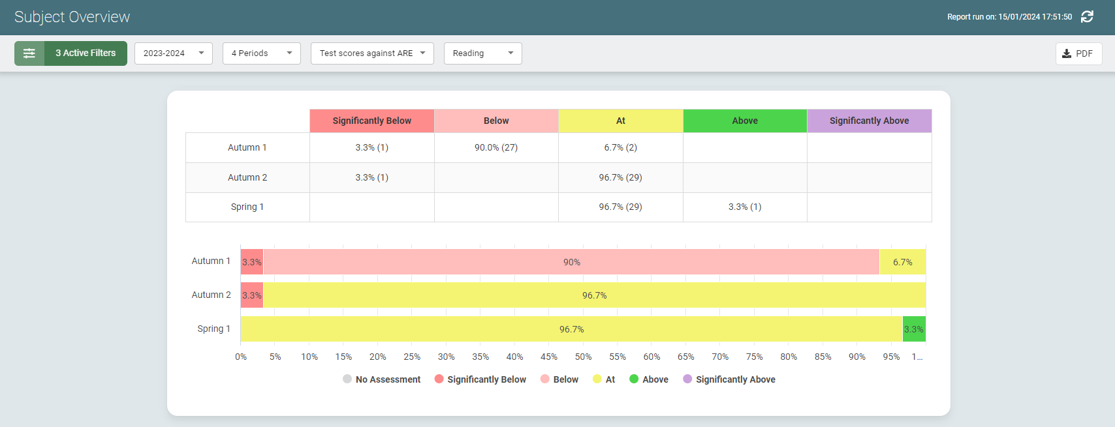1115x427 pixels.
Task: Hide the Below series via legend
Action: pyautogui.click(x=559, y=379)
